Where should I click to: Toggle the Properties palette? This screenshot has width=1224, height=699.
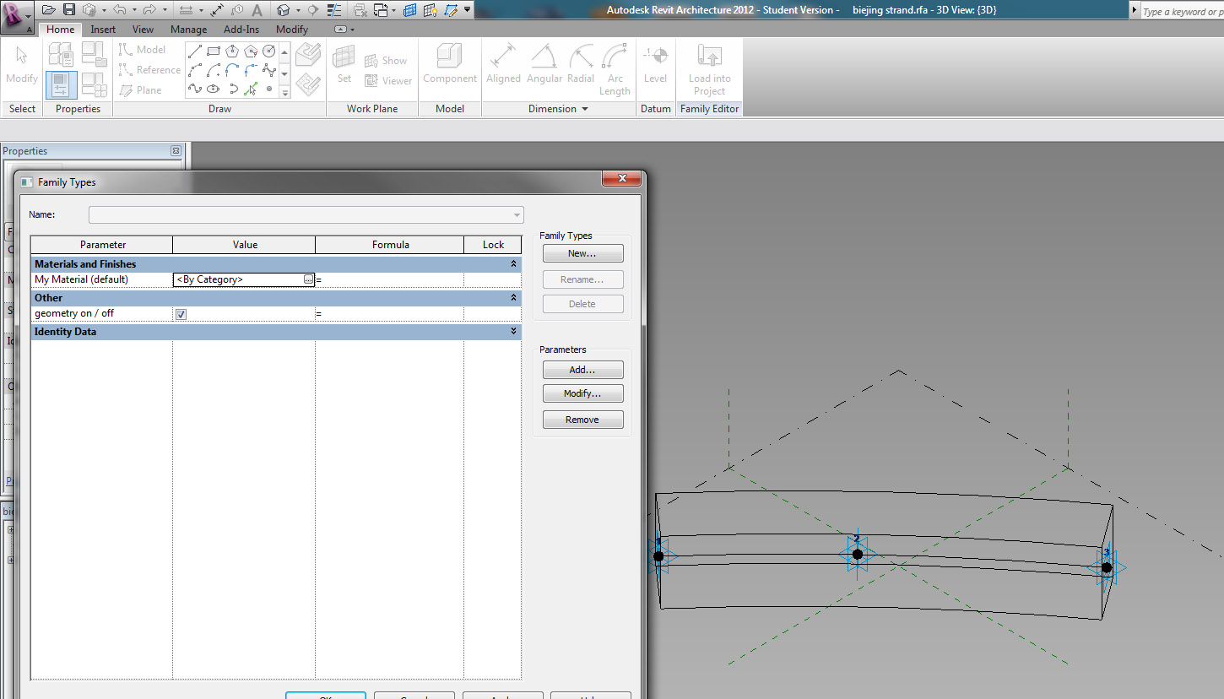61,84
